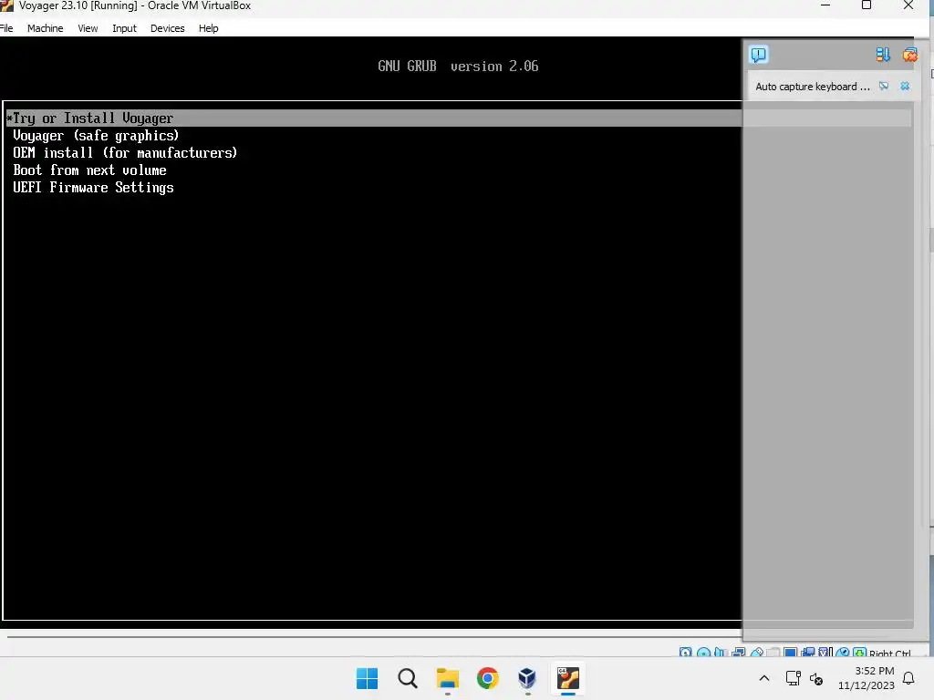Select UEFI Firmware Settings entry
934x700 pixels.
coord(94,188)
